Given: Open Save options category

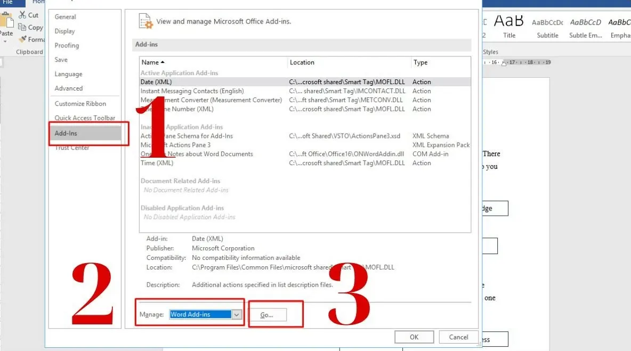Looking at the screenshot, I should coord(61,60).
